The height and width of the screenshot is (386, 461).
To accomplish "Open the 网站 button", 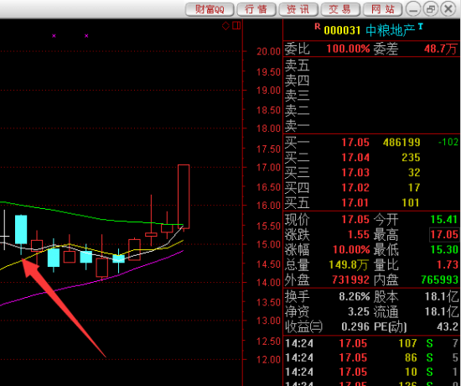I will point(382,9).
